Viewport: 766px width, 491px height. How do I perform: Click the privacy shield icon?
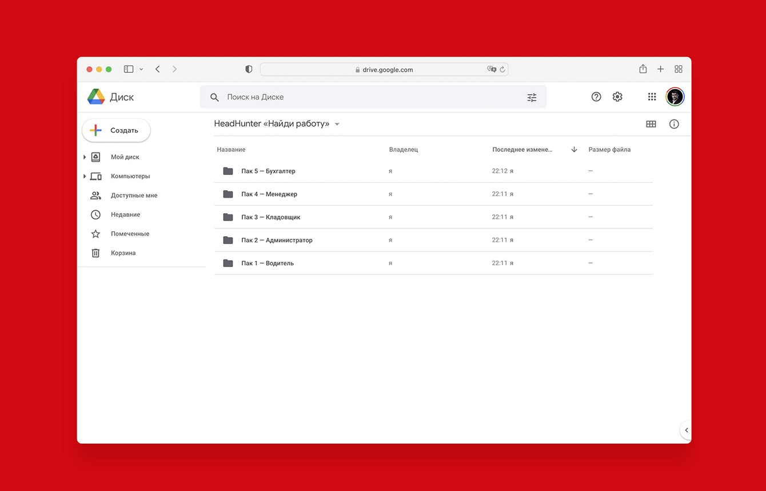click(249, 69)
